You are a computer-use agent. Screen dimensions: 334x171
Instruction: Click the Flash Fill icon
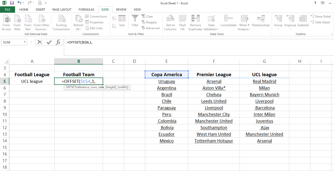pyautogui.click(x=182, y=19)
